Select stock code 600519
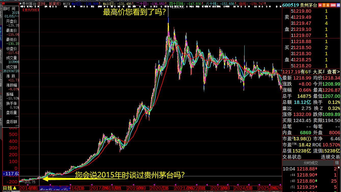341x192 pixels. [x=291, y=5]
